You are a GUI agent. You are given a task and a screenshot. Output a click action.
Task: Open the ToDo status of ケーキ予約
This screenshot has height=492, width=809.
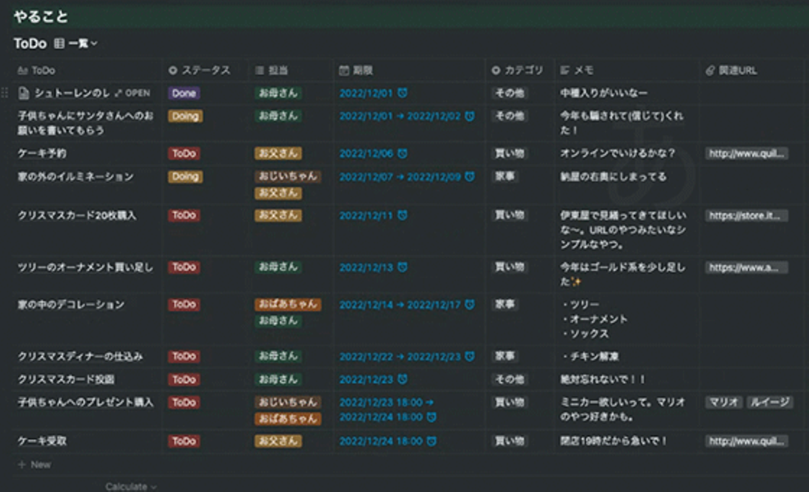click(184, 153)
